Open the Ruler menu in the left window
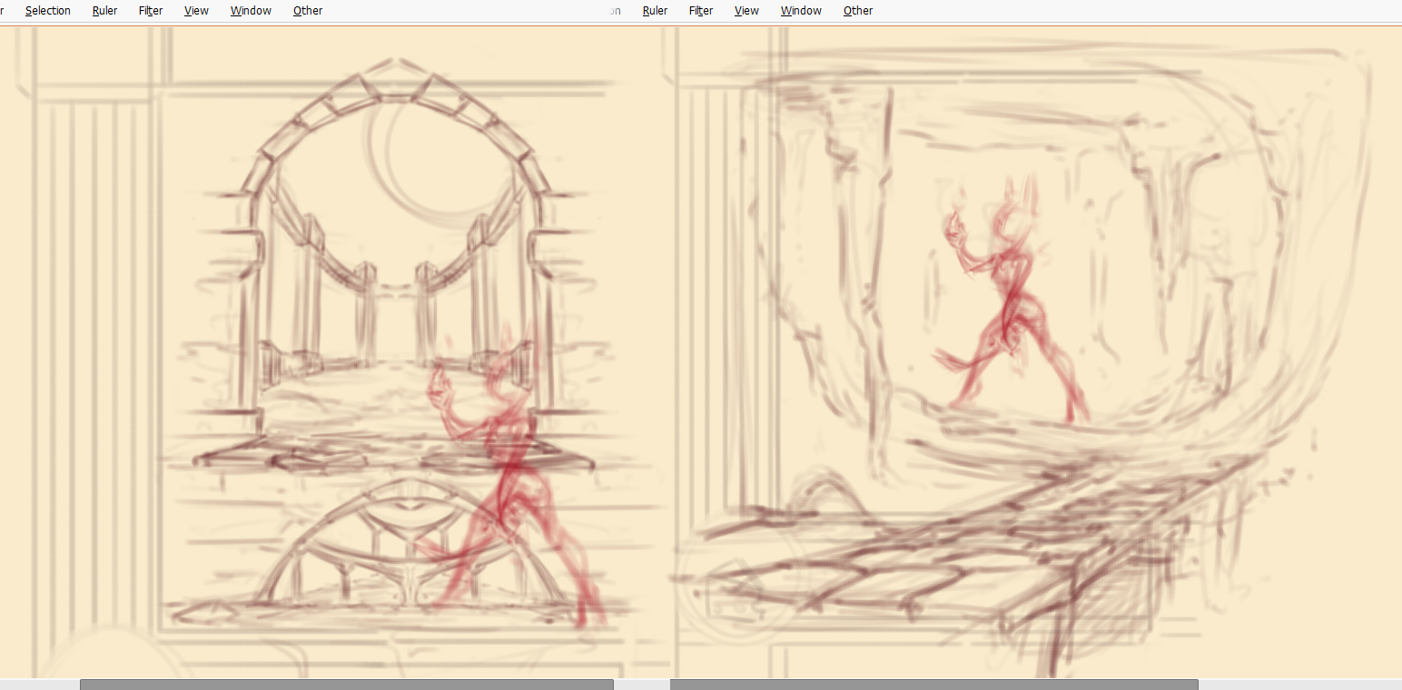The height and width of the screenshot is (690, 1402). point(105,11)
